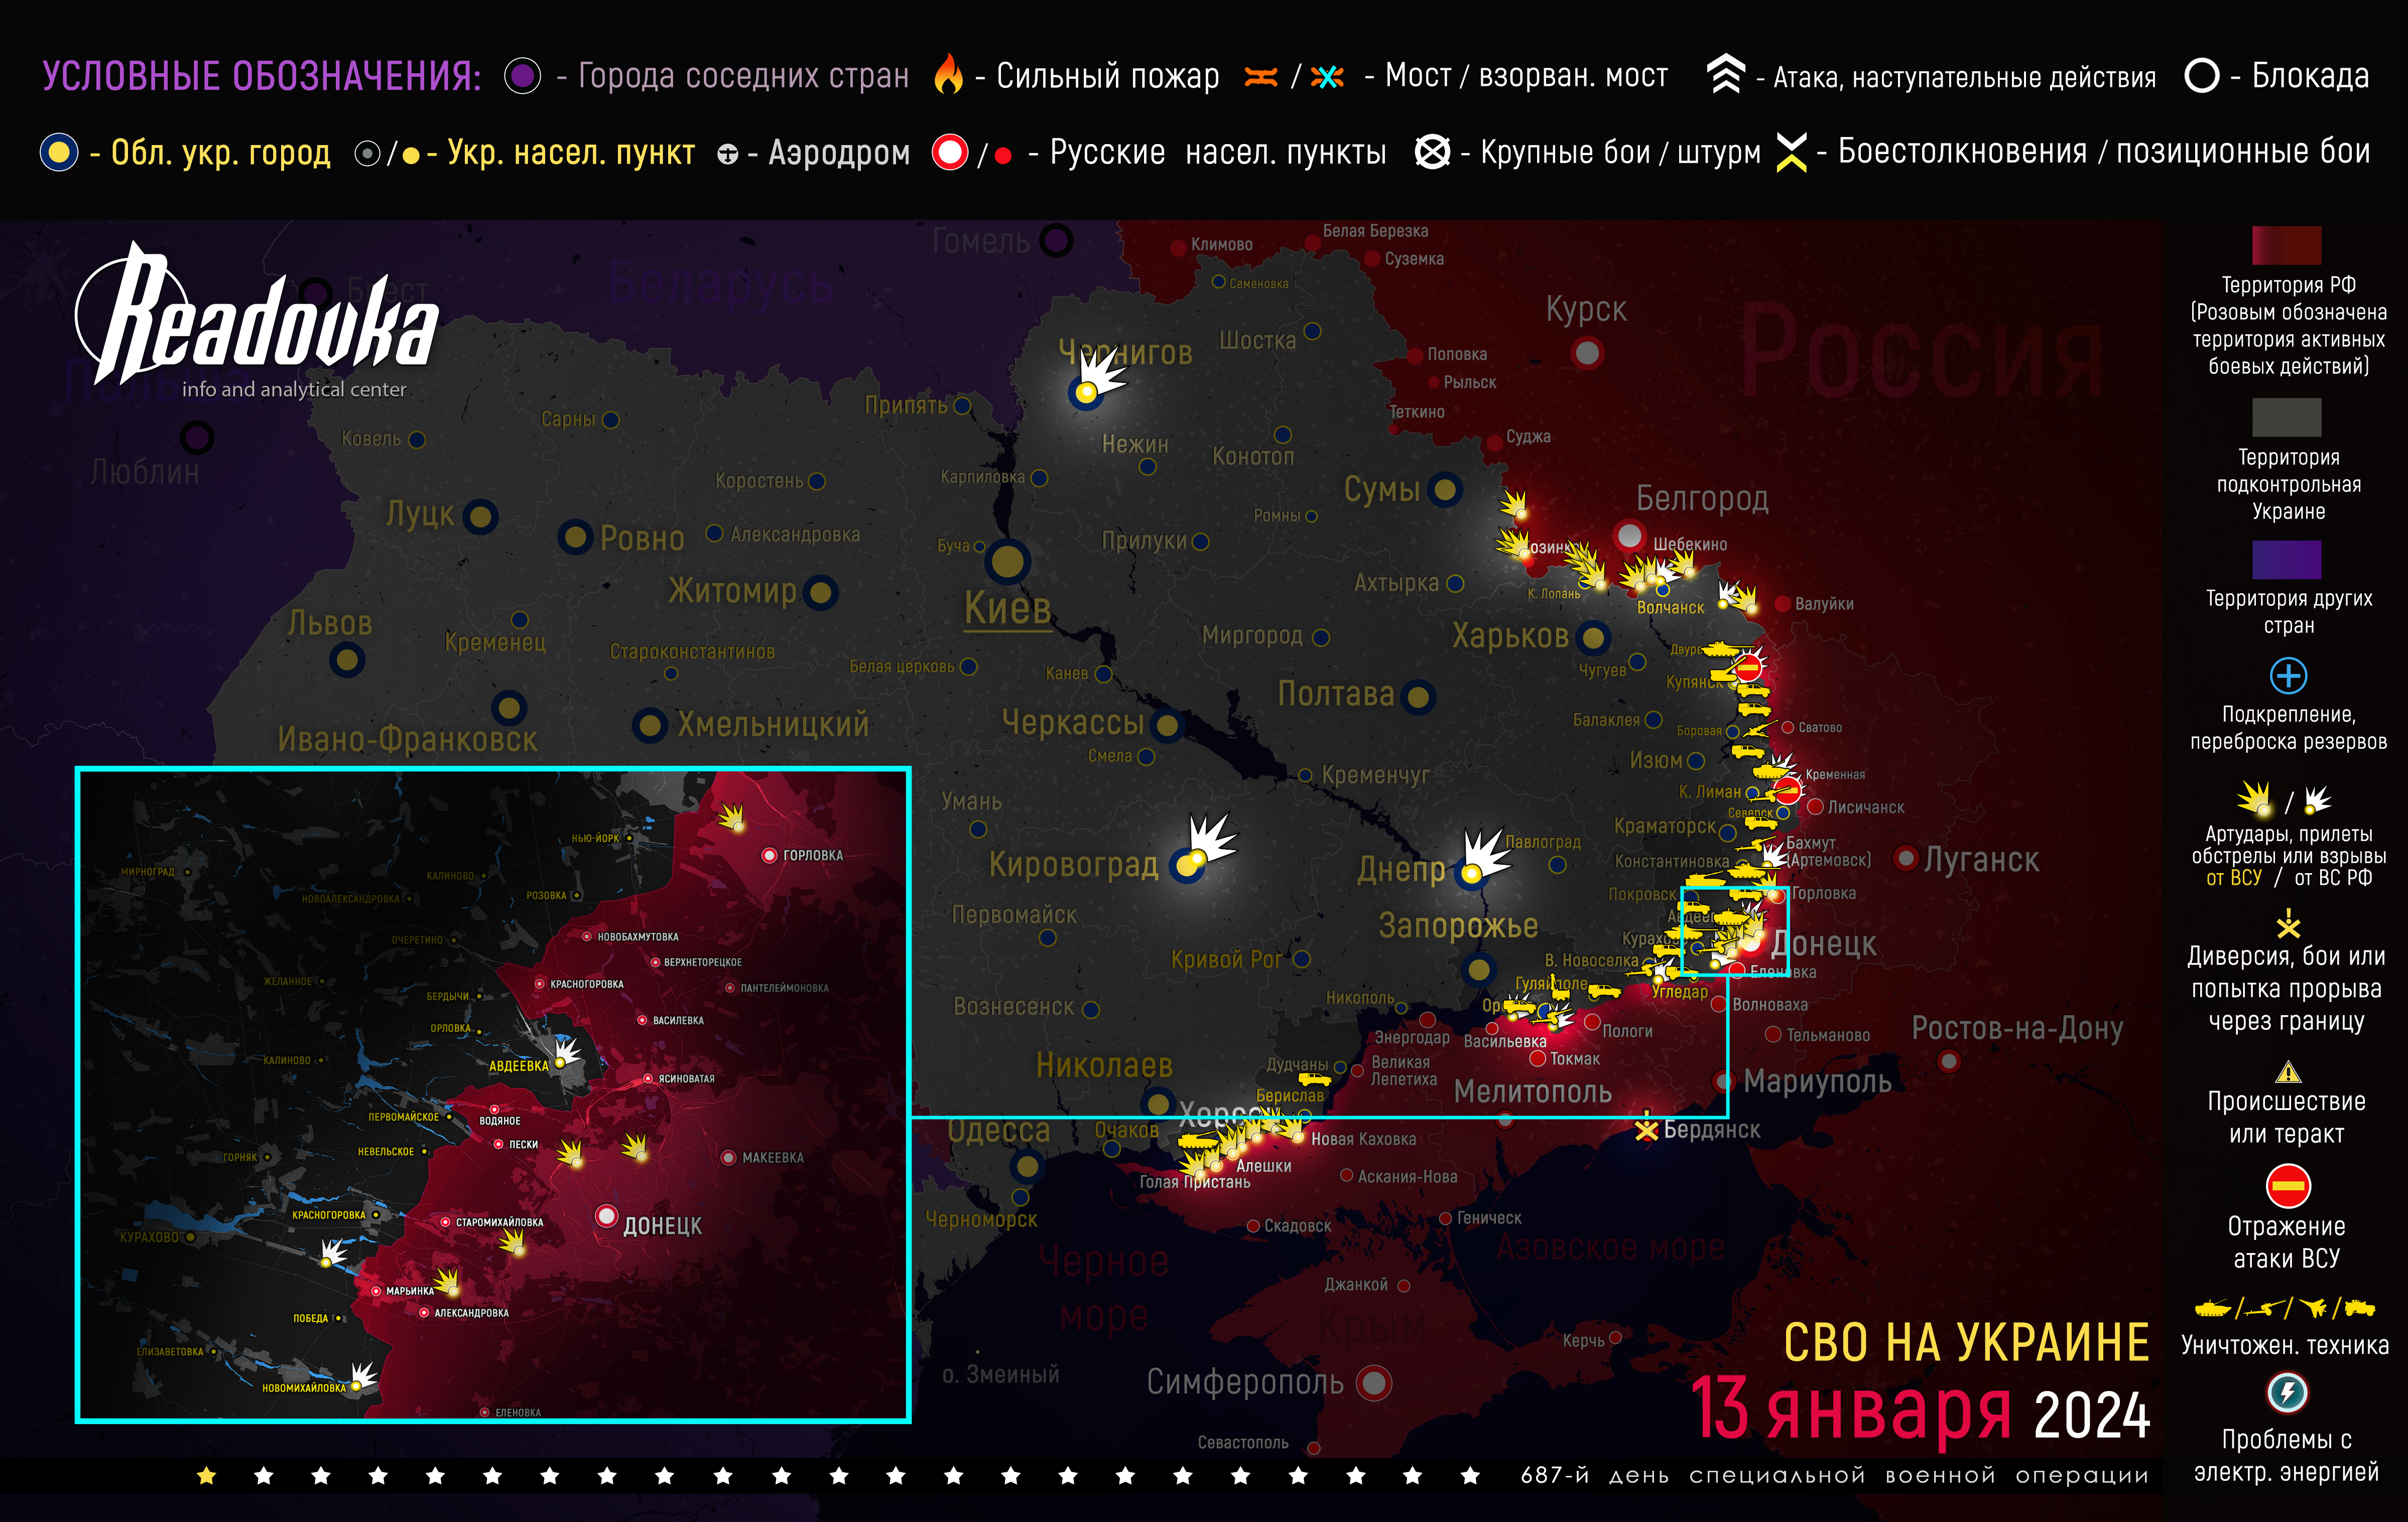This screenshot has width=2408, height=1522.
Task: Click the white chevrons icon for Атака
Action: point(1725,74)
